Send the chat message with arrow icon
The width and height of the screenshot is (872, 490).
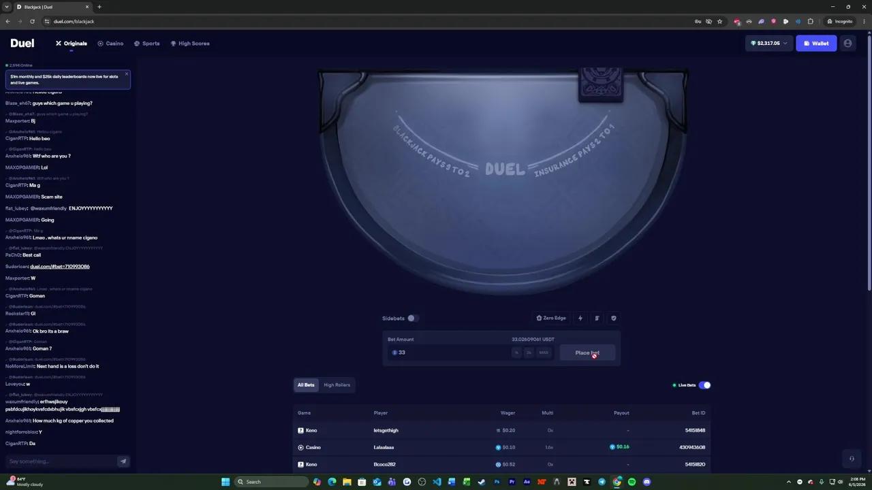pyautogui.click(x=123, y=461)
